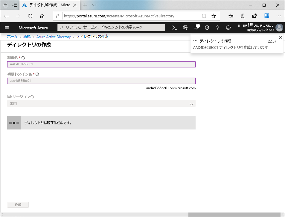Open the 国/リージョン dropdown showing 米国
285x217 pixels.
tap(101, 103)
